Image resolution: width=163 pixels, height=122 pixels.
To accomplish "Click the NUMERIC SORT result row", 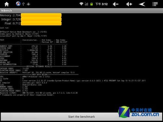I will pos(33,46).
